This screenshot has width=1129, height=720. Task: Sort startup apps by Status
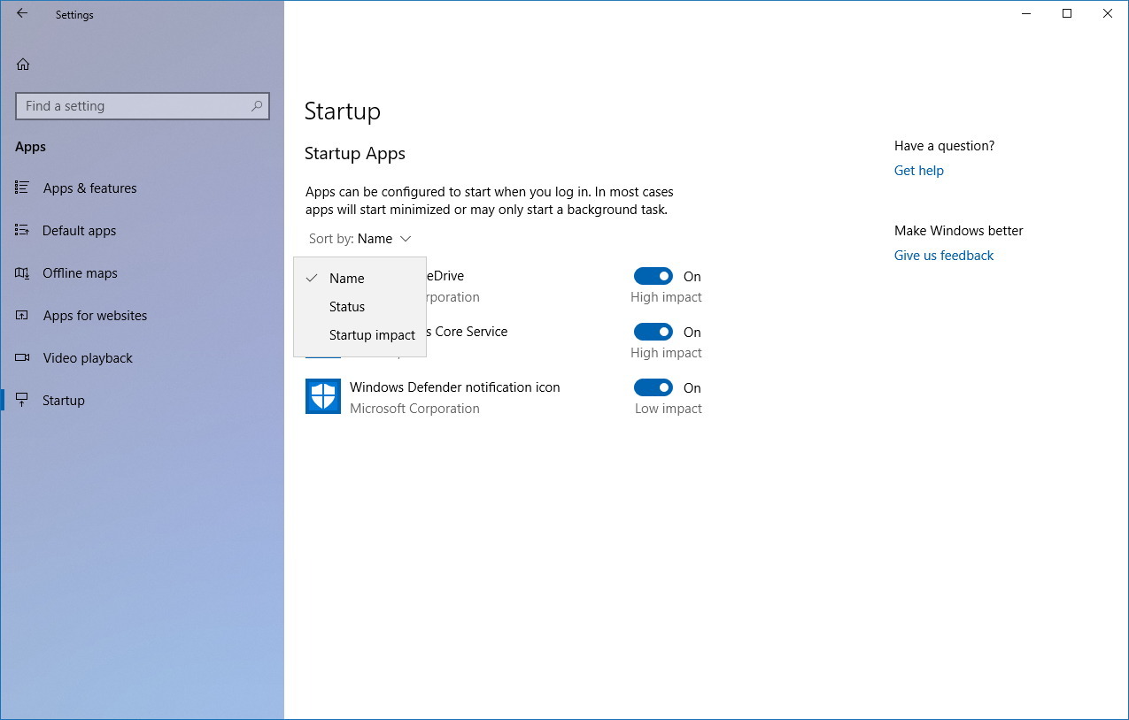pyautogui.click(x=360, y=306)
